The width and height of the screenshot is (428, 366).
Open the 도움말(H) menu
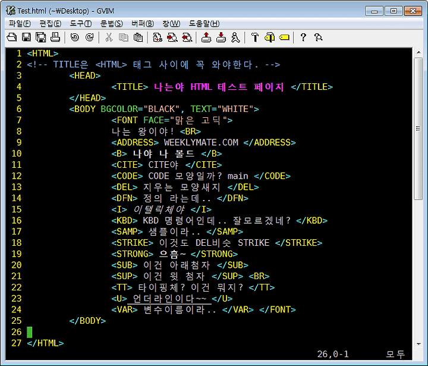(x=204, y=23)
